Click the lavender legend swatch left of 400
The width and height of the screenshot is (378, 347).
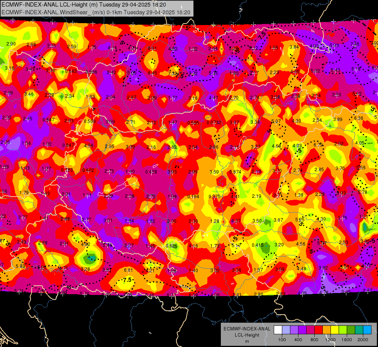(x=294, y=330)
